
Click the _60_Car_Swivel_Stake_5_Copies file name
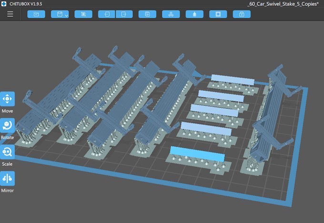coord(283,4)
